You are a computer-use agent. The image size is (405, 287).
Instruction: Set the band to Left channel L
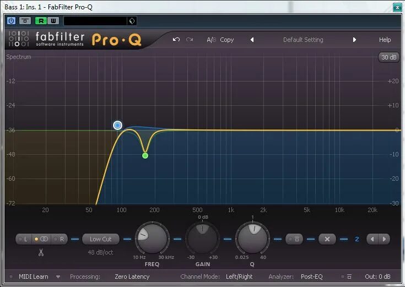pyautogui.click(x=24, y=239)
